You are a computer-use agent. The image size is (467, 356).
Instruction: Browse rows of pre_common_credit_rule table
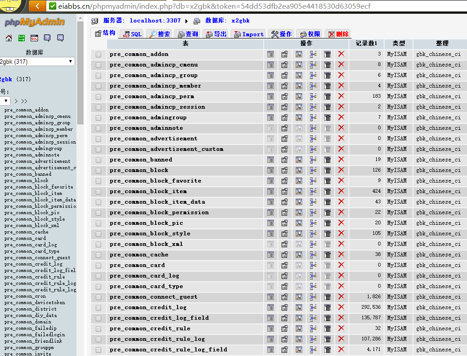[271, 328]
